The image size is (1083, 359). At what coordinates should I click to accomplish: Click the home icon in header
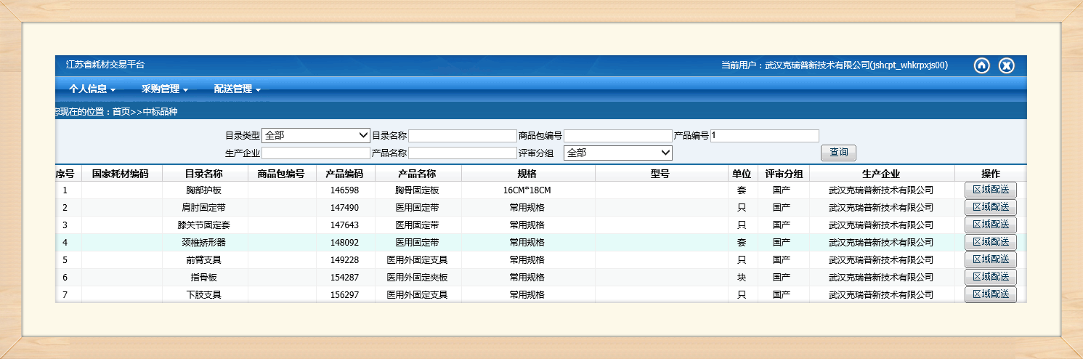981,66
